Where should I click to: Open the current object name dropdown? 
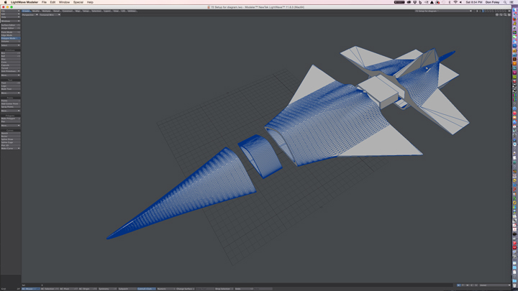pyautogui.click(x=443, y=11)
